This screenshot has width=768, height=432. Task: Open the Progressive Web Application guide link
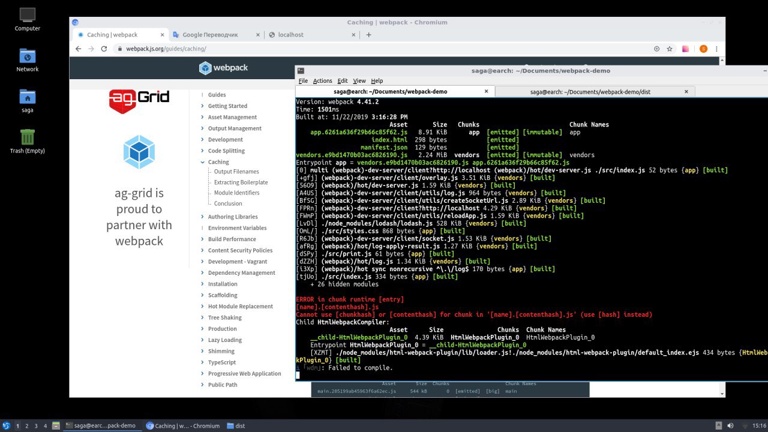245,373
